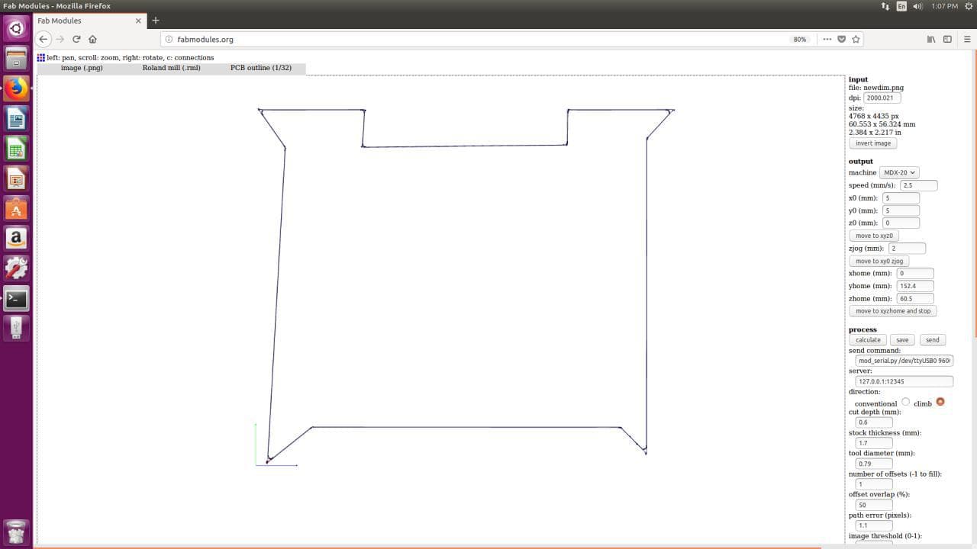This screenshot has height=549, width=977.
Task: Edit the zjog (mm) field
Action: tap(907, 248)
